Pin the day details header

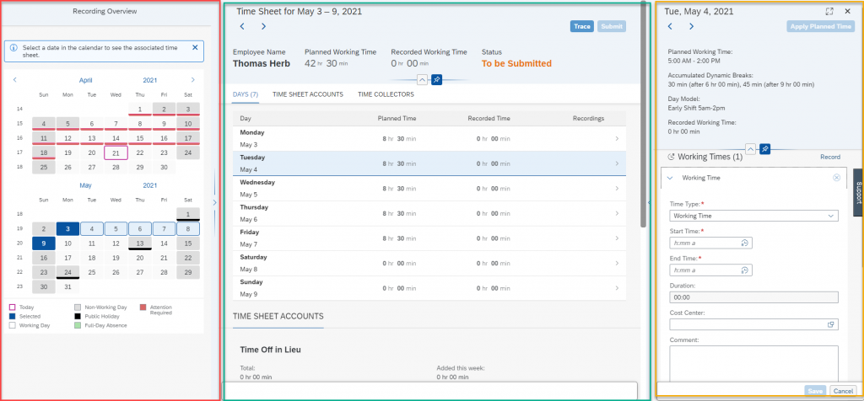click(764, 148)
